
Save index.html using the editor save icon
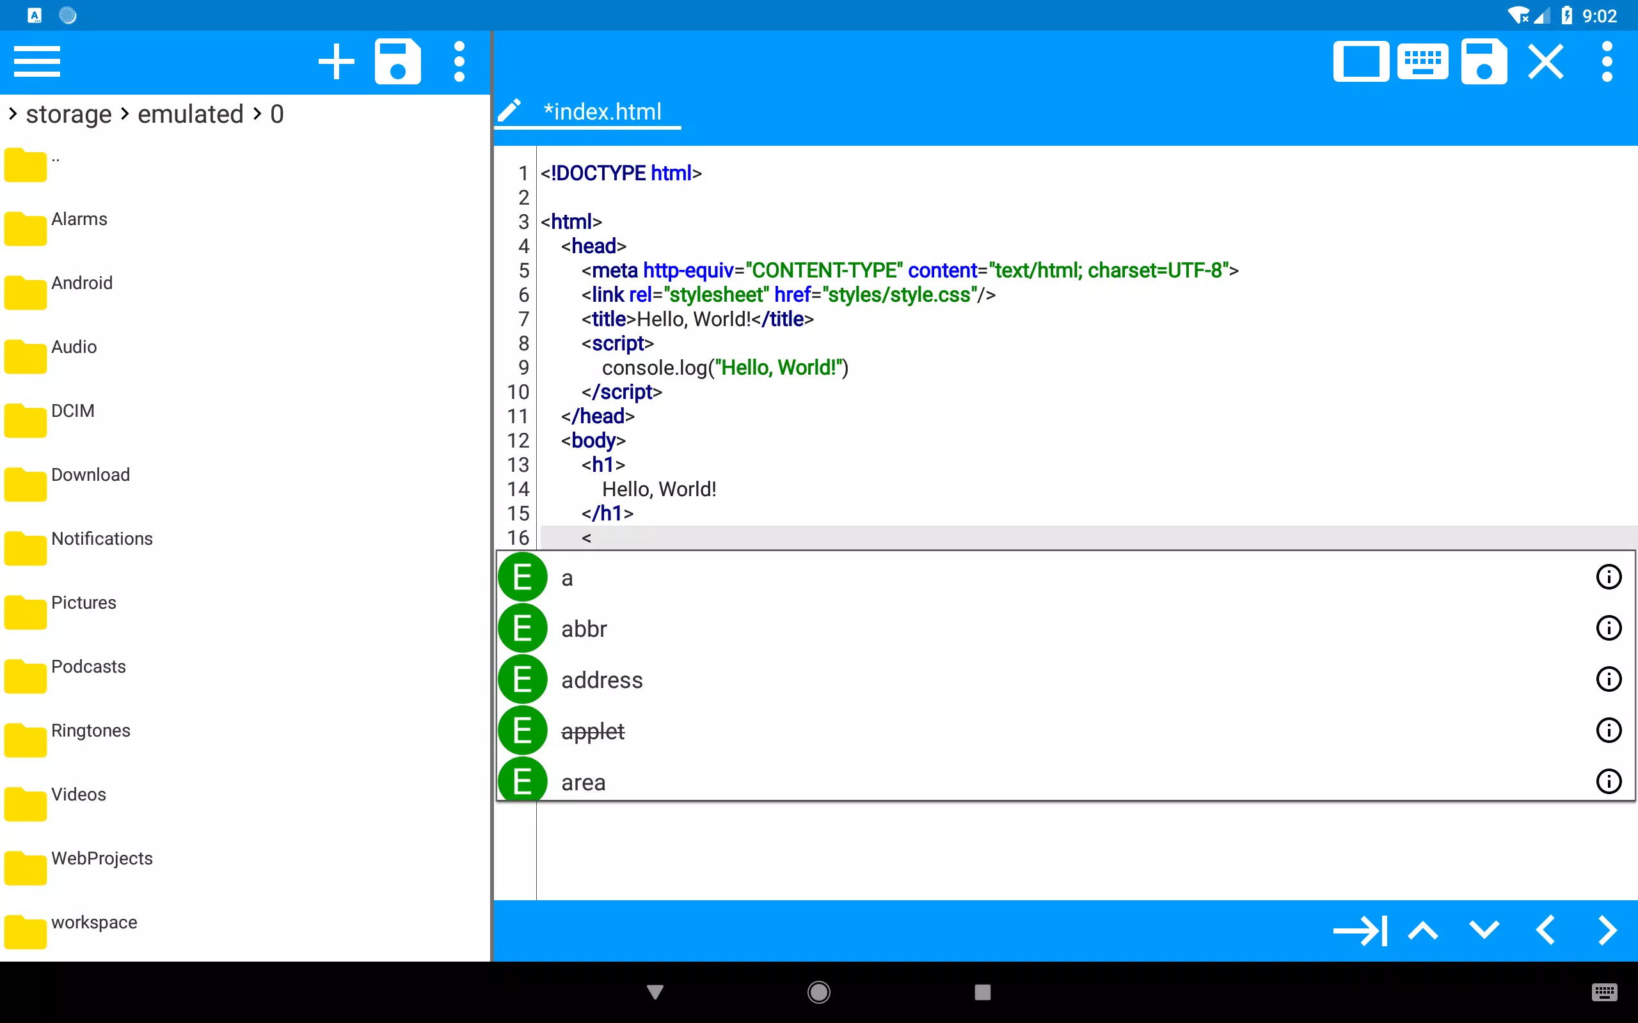tap(1484, 61)
